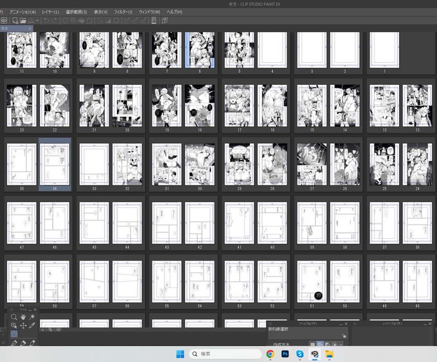Select page 18 thumbnail
This screenshot has width=437, height=362.
point(200,106)
